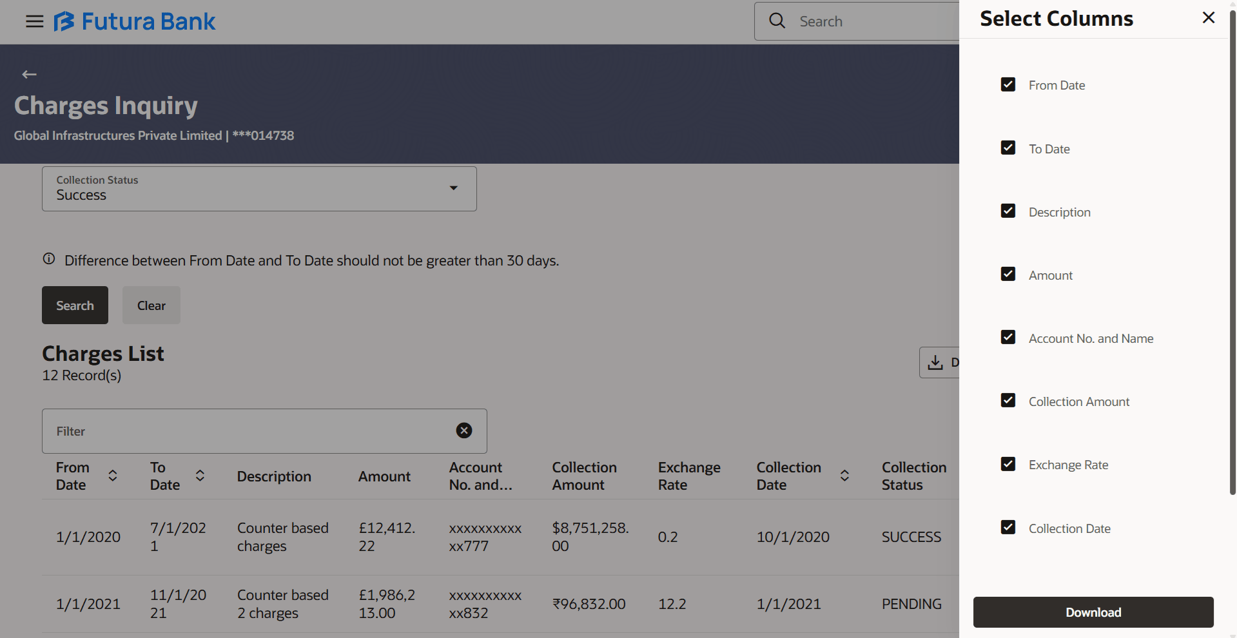Click the Description column header
Screen dimensions: 1237x638
tap(274, 476)
